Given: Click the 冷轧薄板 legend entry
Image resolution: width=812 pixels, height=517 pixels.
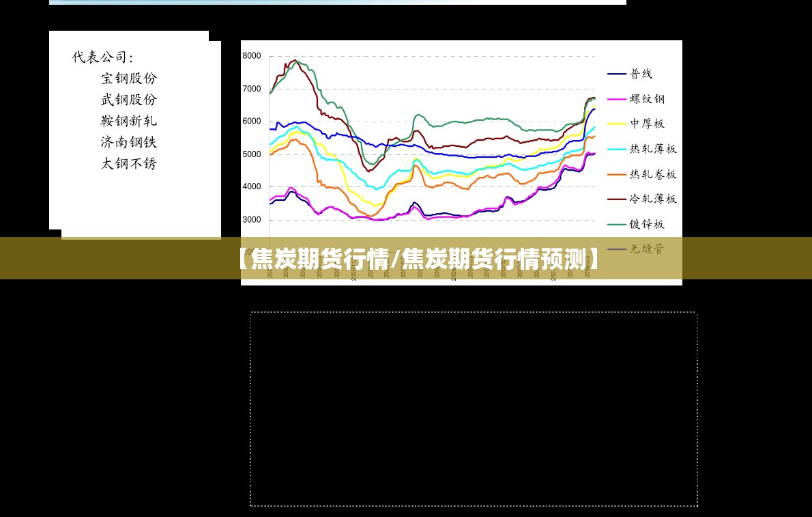Looking at the screenshot, I should [x=642, y=199].
